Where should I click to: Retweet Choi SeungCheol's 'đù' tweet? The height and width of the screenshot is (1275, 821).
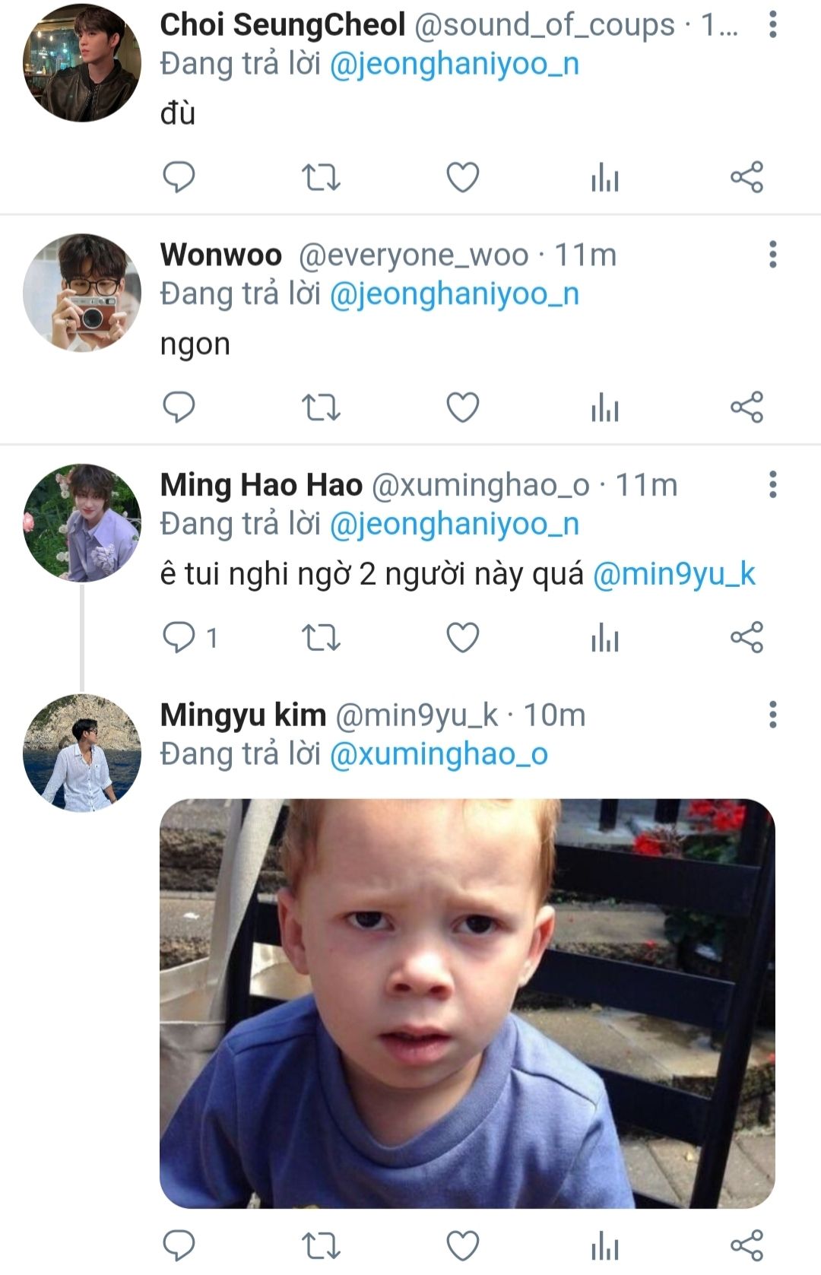pos(321,178)
